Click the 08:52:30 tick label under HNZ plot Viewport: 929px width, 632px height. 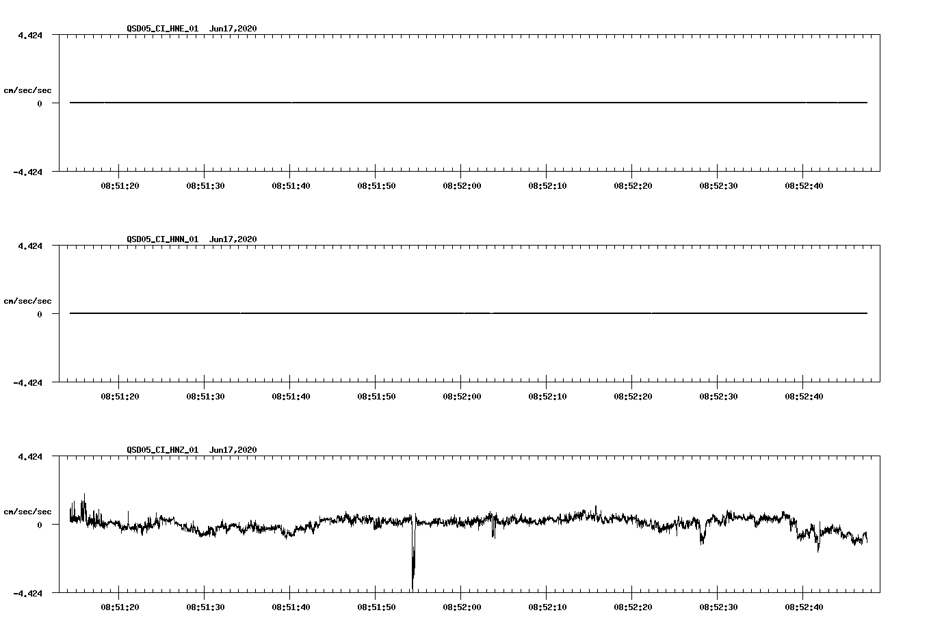click(x=718, y=607)
